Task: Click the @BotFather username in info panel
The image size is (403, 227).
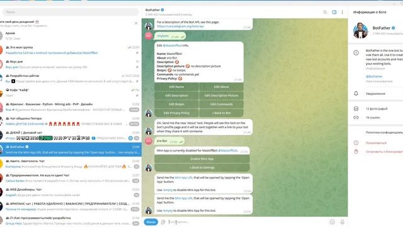Action: [x=374, y=76]
